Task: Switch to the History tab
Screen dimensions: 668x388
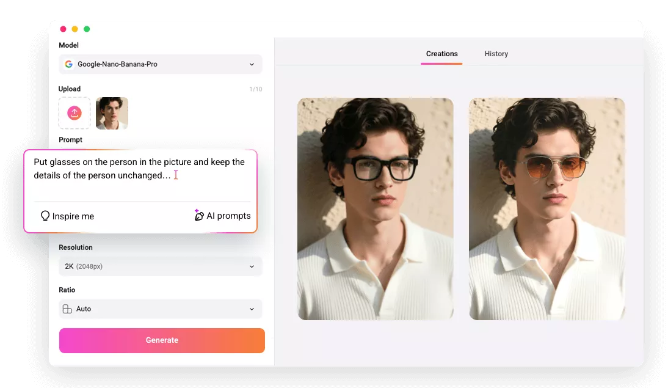Action: [496, 54]
